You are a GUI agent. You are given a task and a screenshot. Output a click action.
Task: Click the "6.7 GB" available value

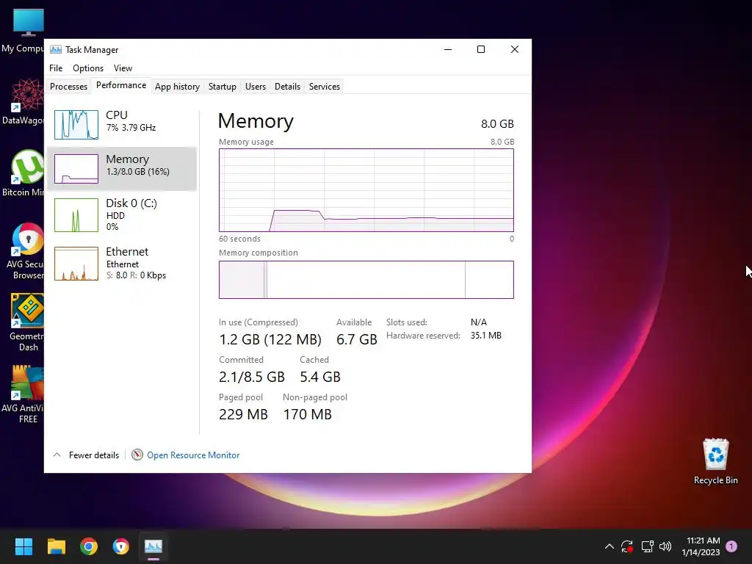pyautogui.click(x=357, y=339)
